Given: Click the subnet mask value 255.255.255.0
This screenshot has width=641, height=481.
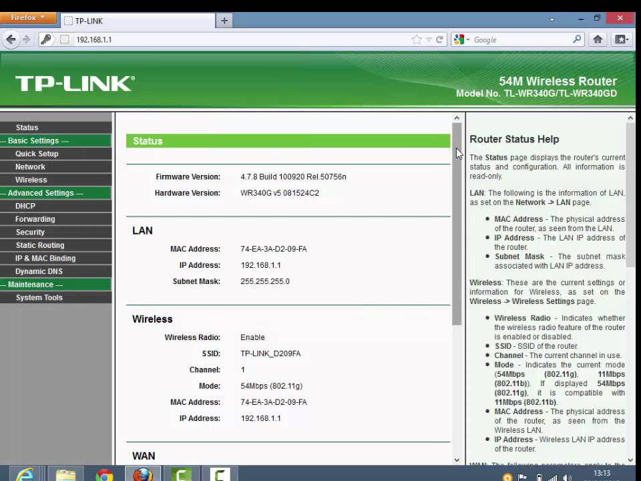Looking at the screenshot, I should tap(265, 281).
